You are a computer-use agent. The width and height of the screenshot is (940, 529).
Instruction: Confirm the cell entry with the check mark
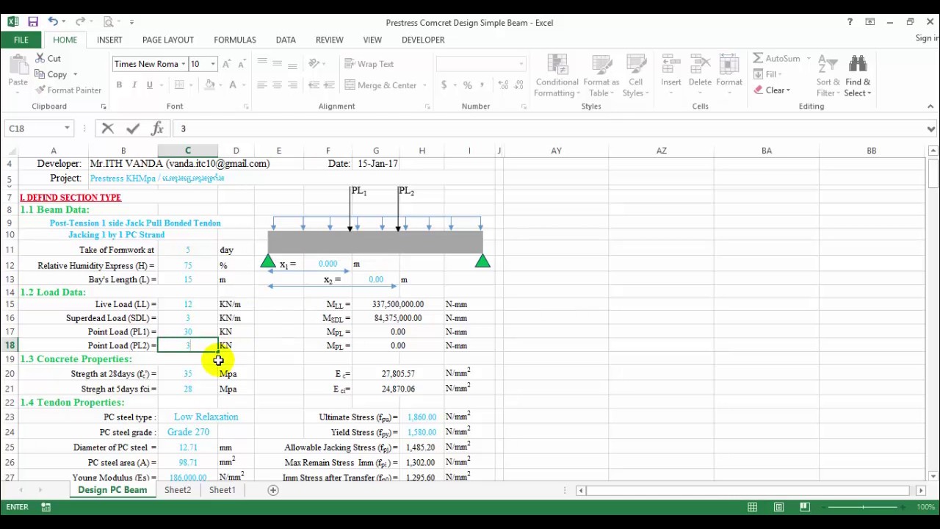pyautogui.click(x=132, y=129)
